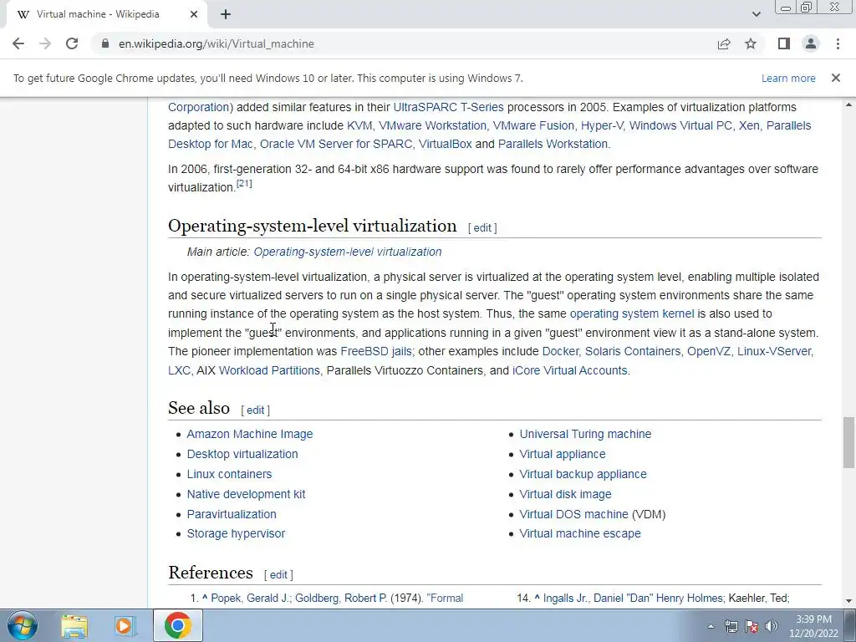View site security lock info
This screenshot has height=642, width=856.
pyautogui.click(x=105, y=43)
